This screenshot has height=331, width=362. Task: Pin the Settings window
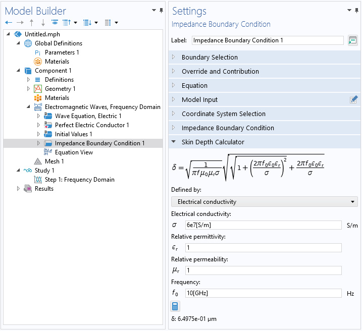point(356,11)
